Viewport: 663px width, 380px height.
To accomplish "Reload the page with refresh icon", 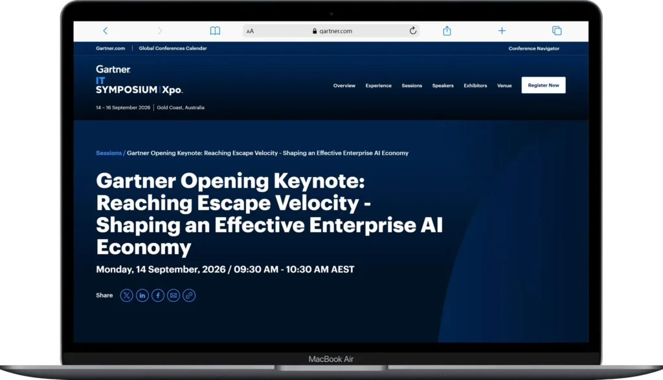I will point(412,30).
